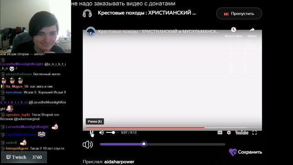Click sender name aidaharpower
Viewport: 293px width, 165px height.
point(119,162)
